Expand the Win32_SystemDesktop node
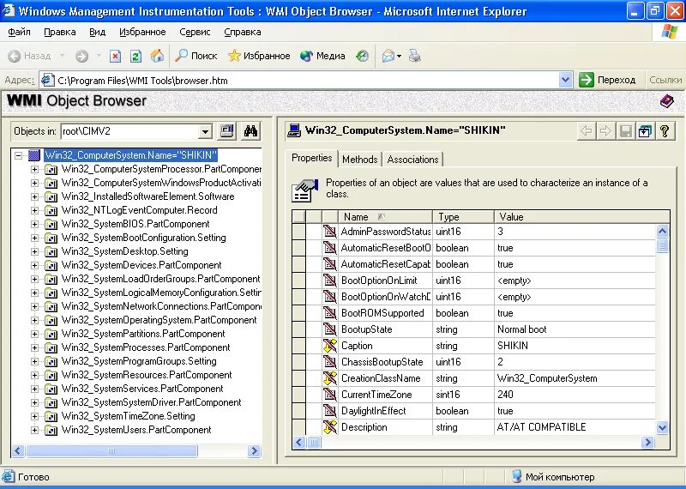 pyautogui.click(x=34, y=251)
